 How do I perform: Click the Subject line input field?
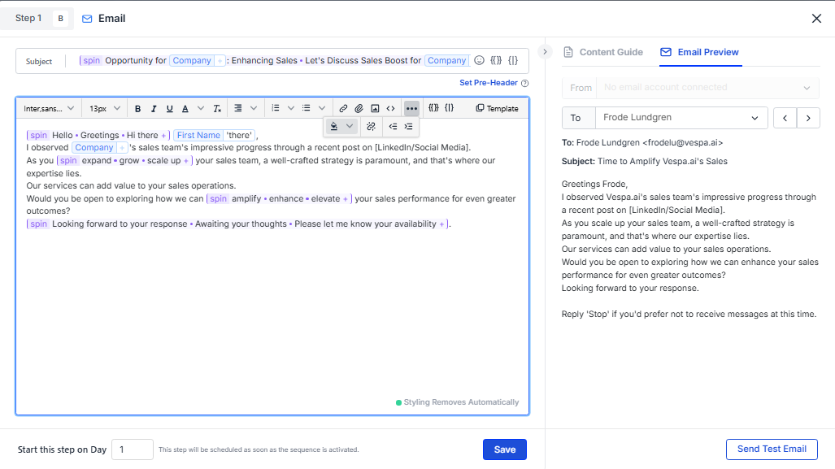(x=272, y=61)
